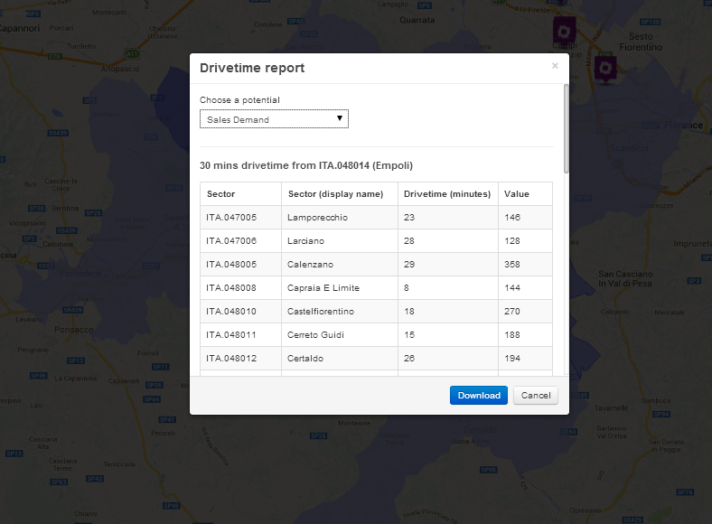
Task: Select the ITA.048010 sector cell
Action: click(x=240, y=312)
